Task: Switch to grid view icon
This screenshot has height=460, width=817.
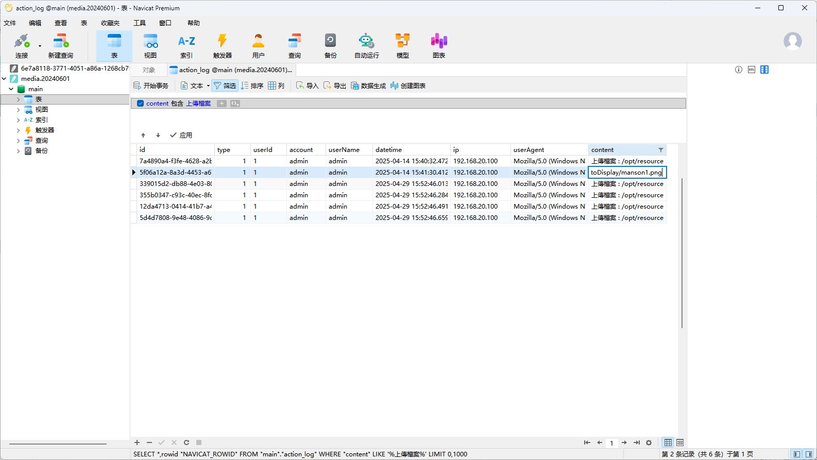Action: (x=668, y=442)
